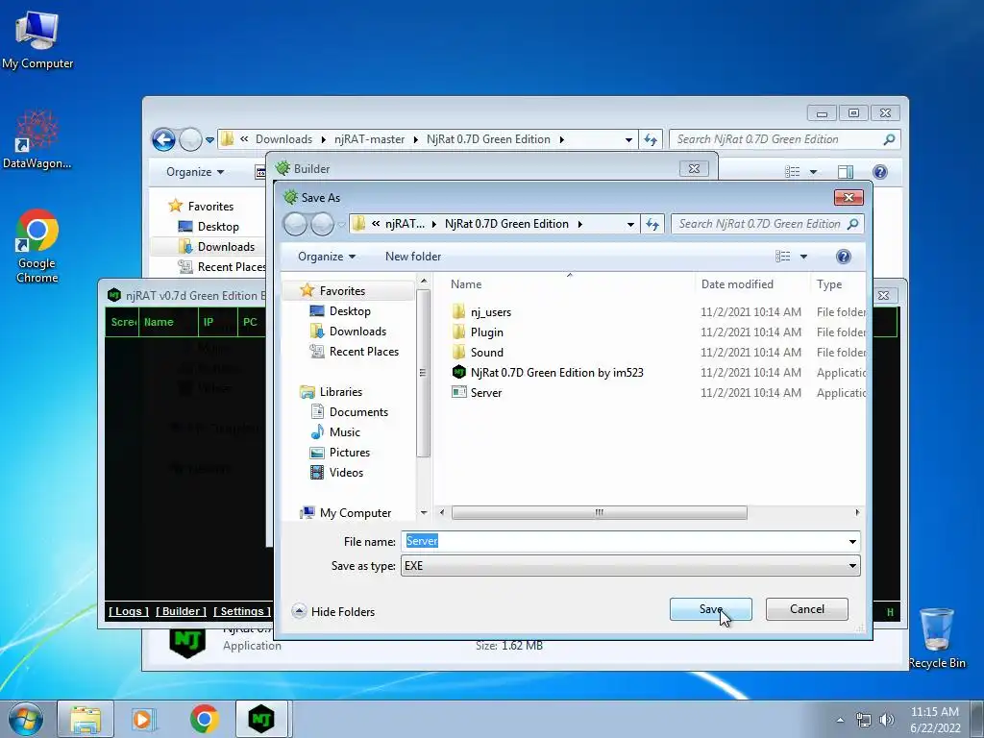Open media player from taskbar
Screen dimensions: 984x738
144,719
